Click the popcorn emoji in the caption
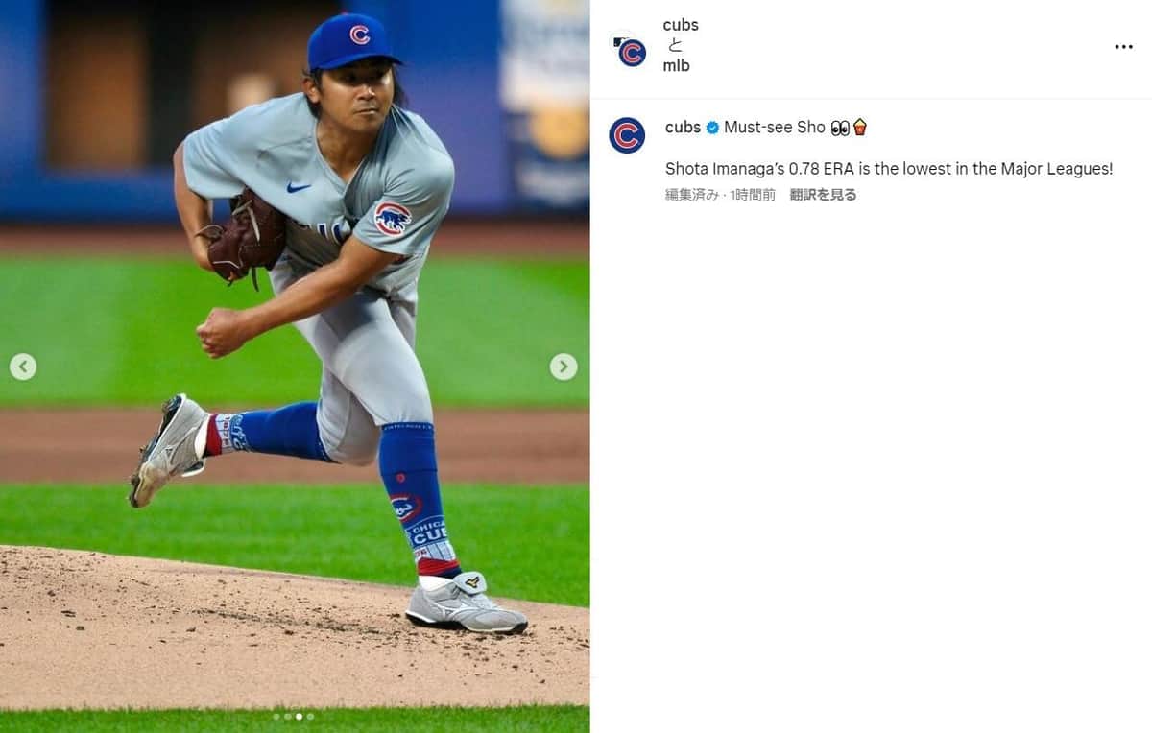 [860, 127]
